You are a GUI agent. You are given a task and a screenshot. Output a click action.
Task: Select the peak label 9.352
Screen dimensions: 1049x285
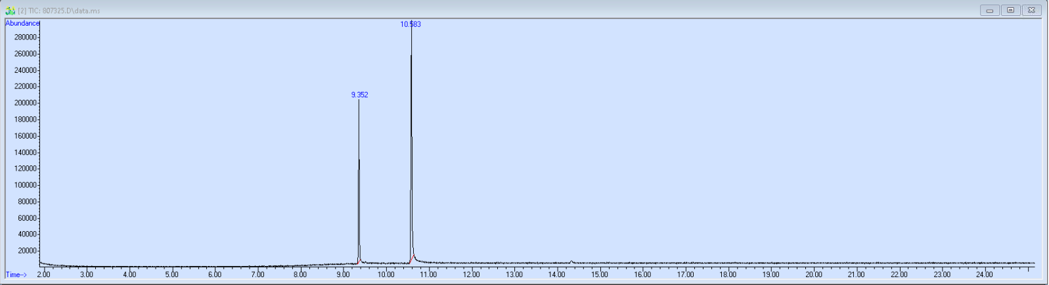click(x=359, y=95)
